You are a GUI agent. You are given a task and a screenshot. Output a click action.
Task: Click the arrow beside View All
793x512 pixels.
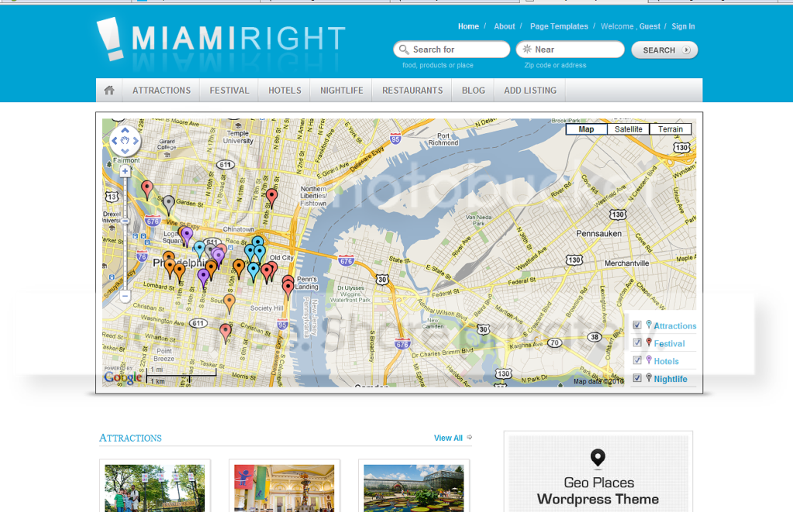tap(470, 437)
